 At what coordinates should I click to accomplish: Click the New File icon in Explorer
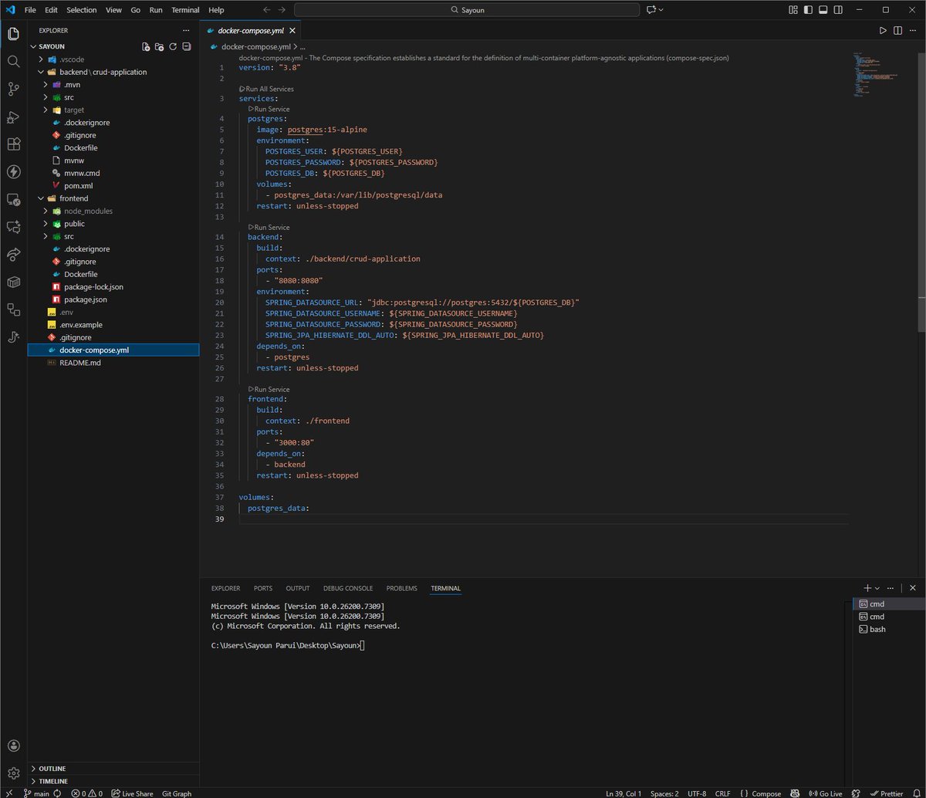pos(146,46)
